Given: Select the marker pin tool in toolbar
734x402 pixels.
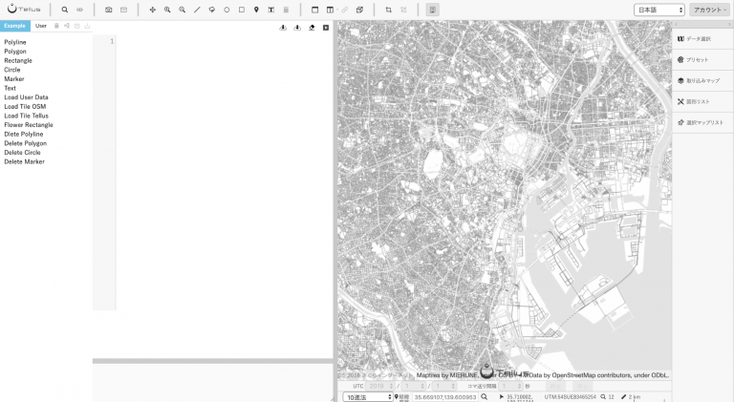Looking at the screenshot, I should click(x=256, y=10).
